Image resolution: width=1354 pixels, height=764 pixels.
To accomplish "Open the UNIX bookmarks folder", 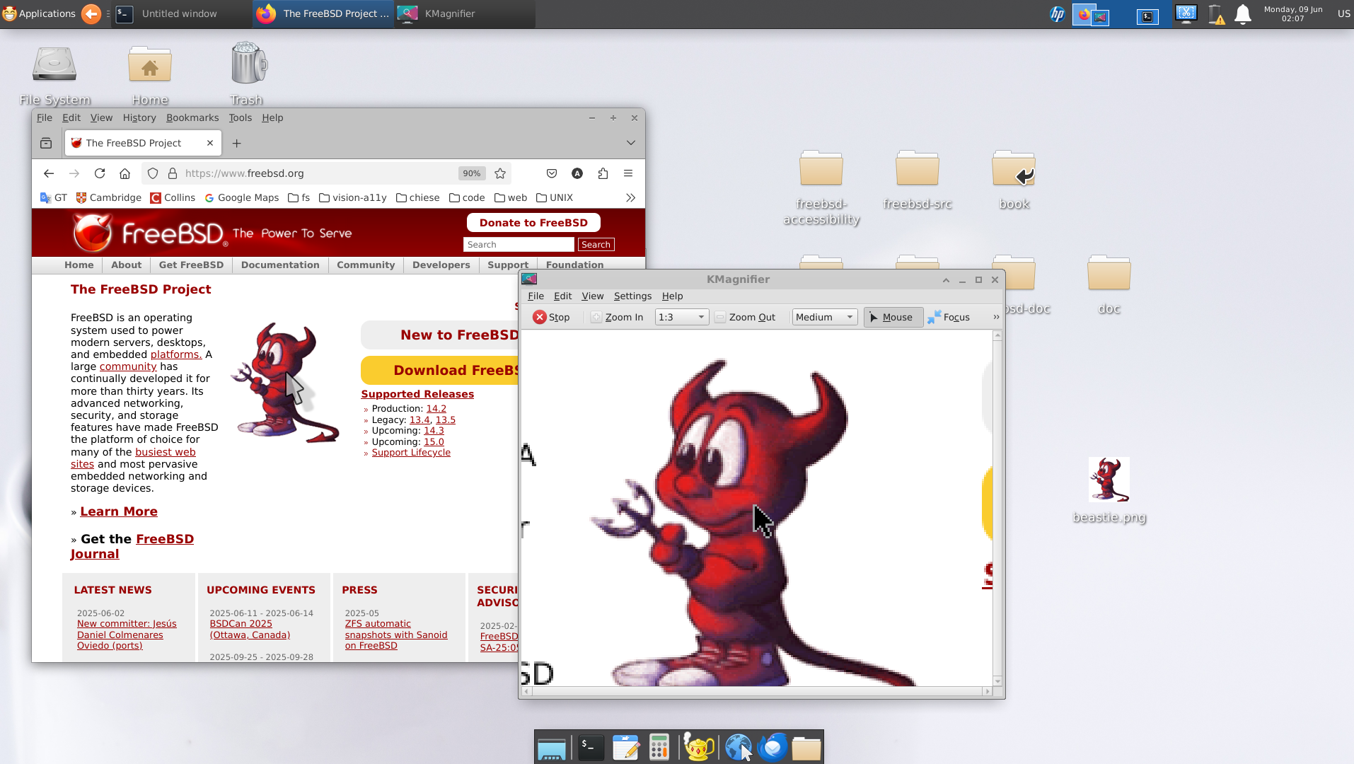I will click(x=555, y=197).
